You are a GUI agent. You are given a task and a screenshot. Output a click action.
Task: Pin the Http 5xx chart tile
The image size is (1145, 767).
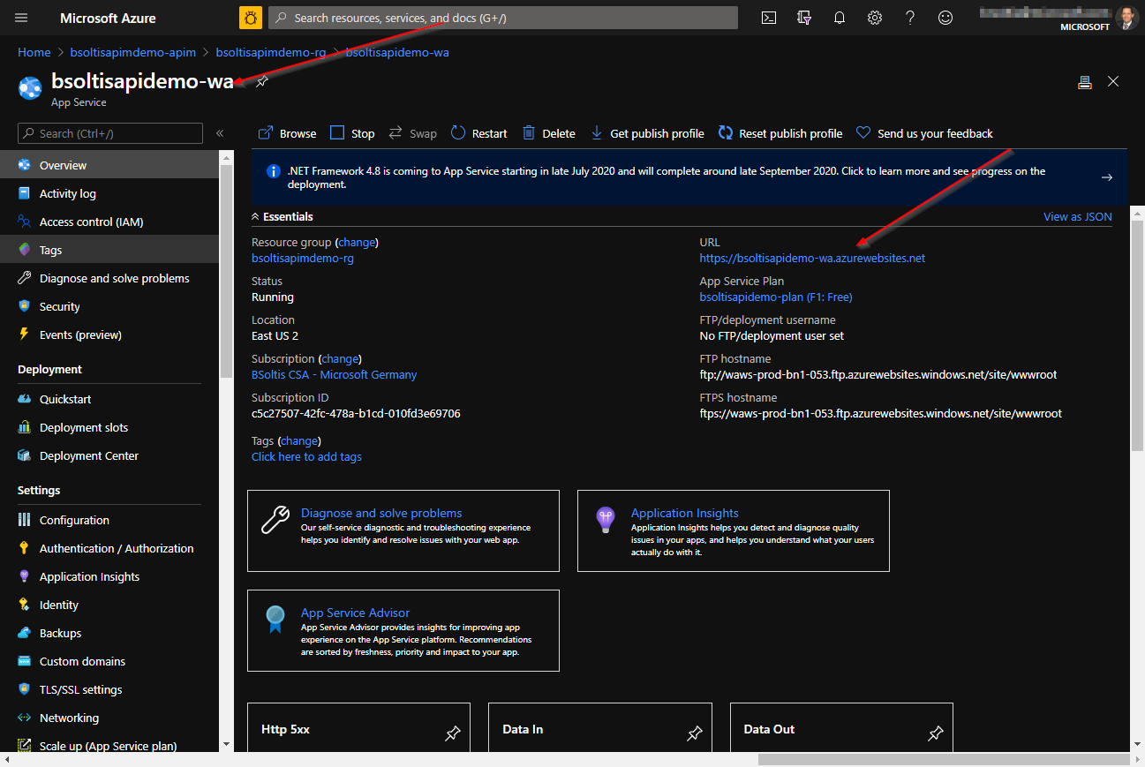452,733
